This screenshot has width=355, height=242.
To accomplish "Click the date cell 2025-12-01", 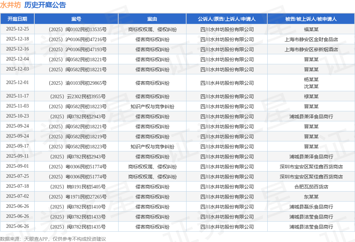I will point(17,82).
